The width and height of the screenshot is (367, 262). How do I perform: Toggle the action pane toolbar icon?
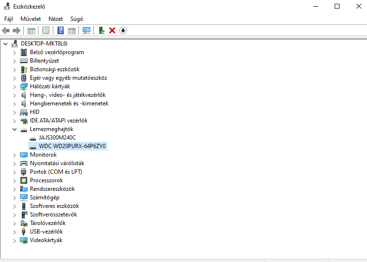coord(72,31)
